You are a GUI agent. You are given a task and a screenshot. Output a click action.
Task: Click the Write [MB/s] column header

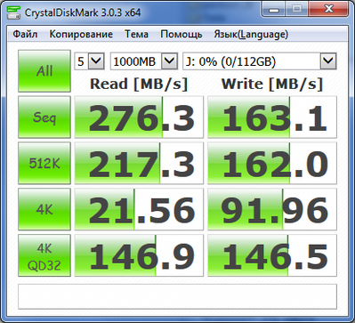point(272,85)
